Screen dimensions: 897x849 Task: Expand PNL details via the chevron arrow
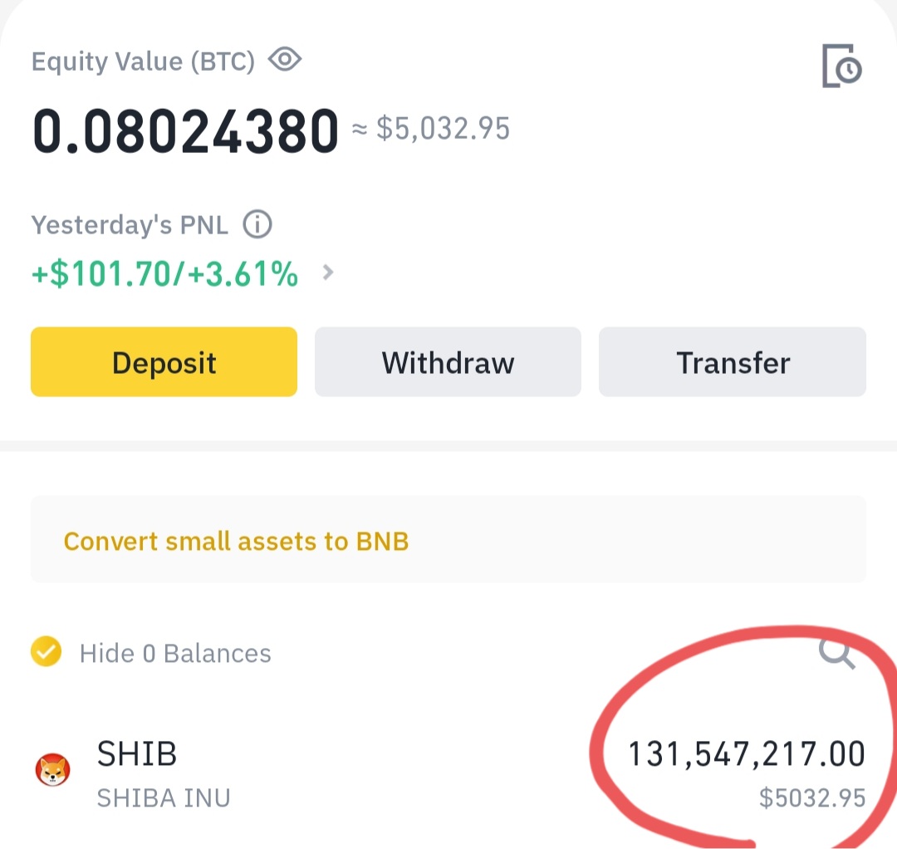328,272
